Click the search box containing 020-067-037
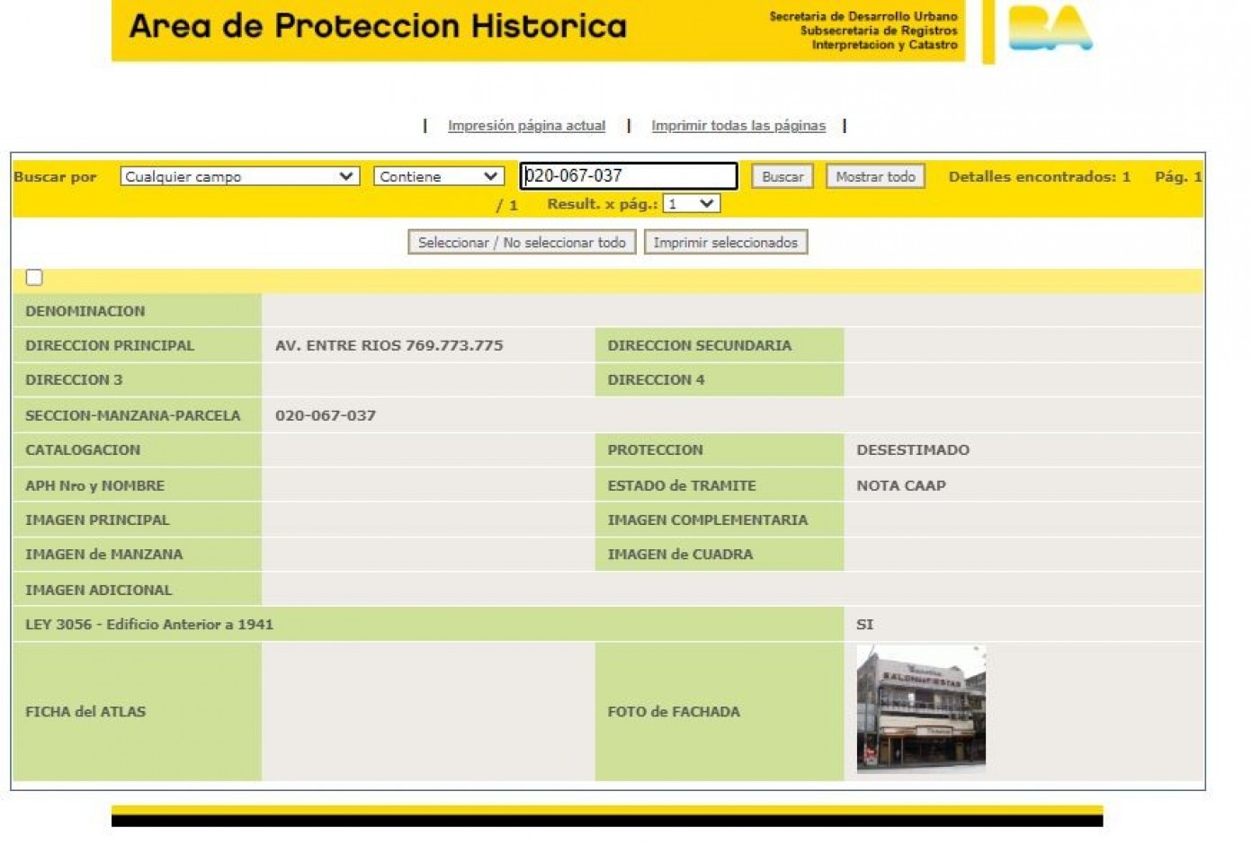 point(628,175)
